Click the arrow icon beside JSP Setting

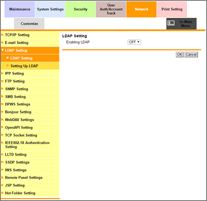tap(2, 185)
